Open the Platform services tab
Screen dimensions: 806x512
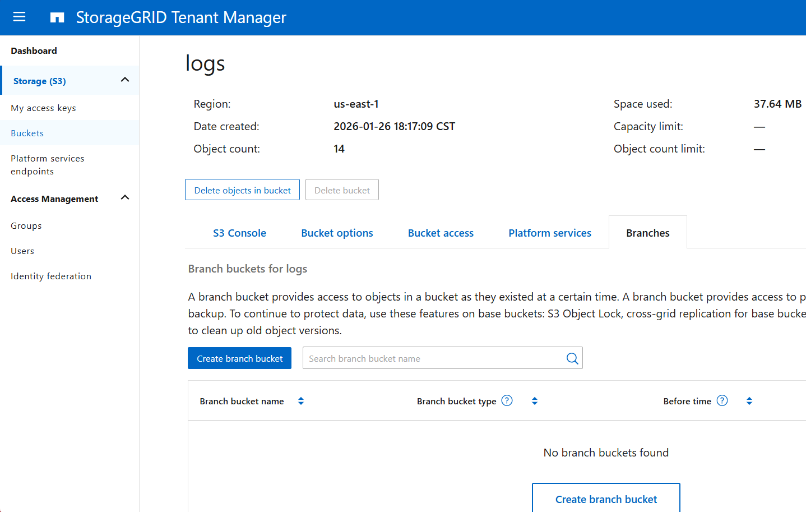coord(550,233)
